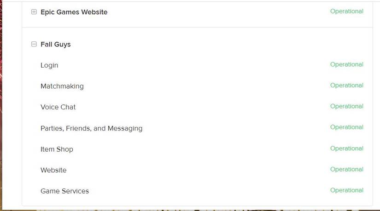The width and height of the screenshot is (380, 211).
Task: Click the Voice Chat component label
Action: click(x=58, y=107)
